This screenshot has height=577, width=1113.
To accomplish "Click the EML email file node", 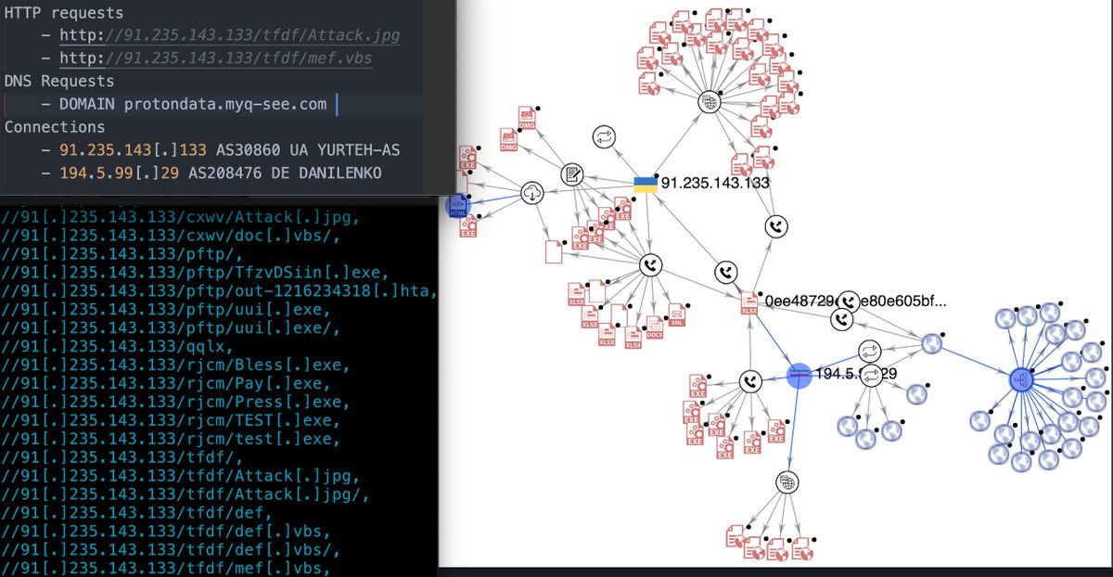I will pyautogui.click(x=679, y=315).
